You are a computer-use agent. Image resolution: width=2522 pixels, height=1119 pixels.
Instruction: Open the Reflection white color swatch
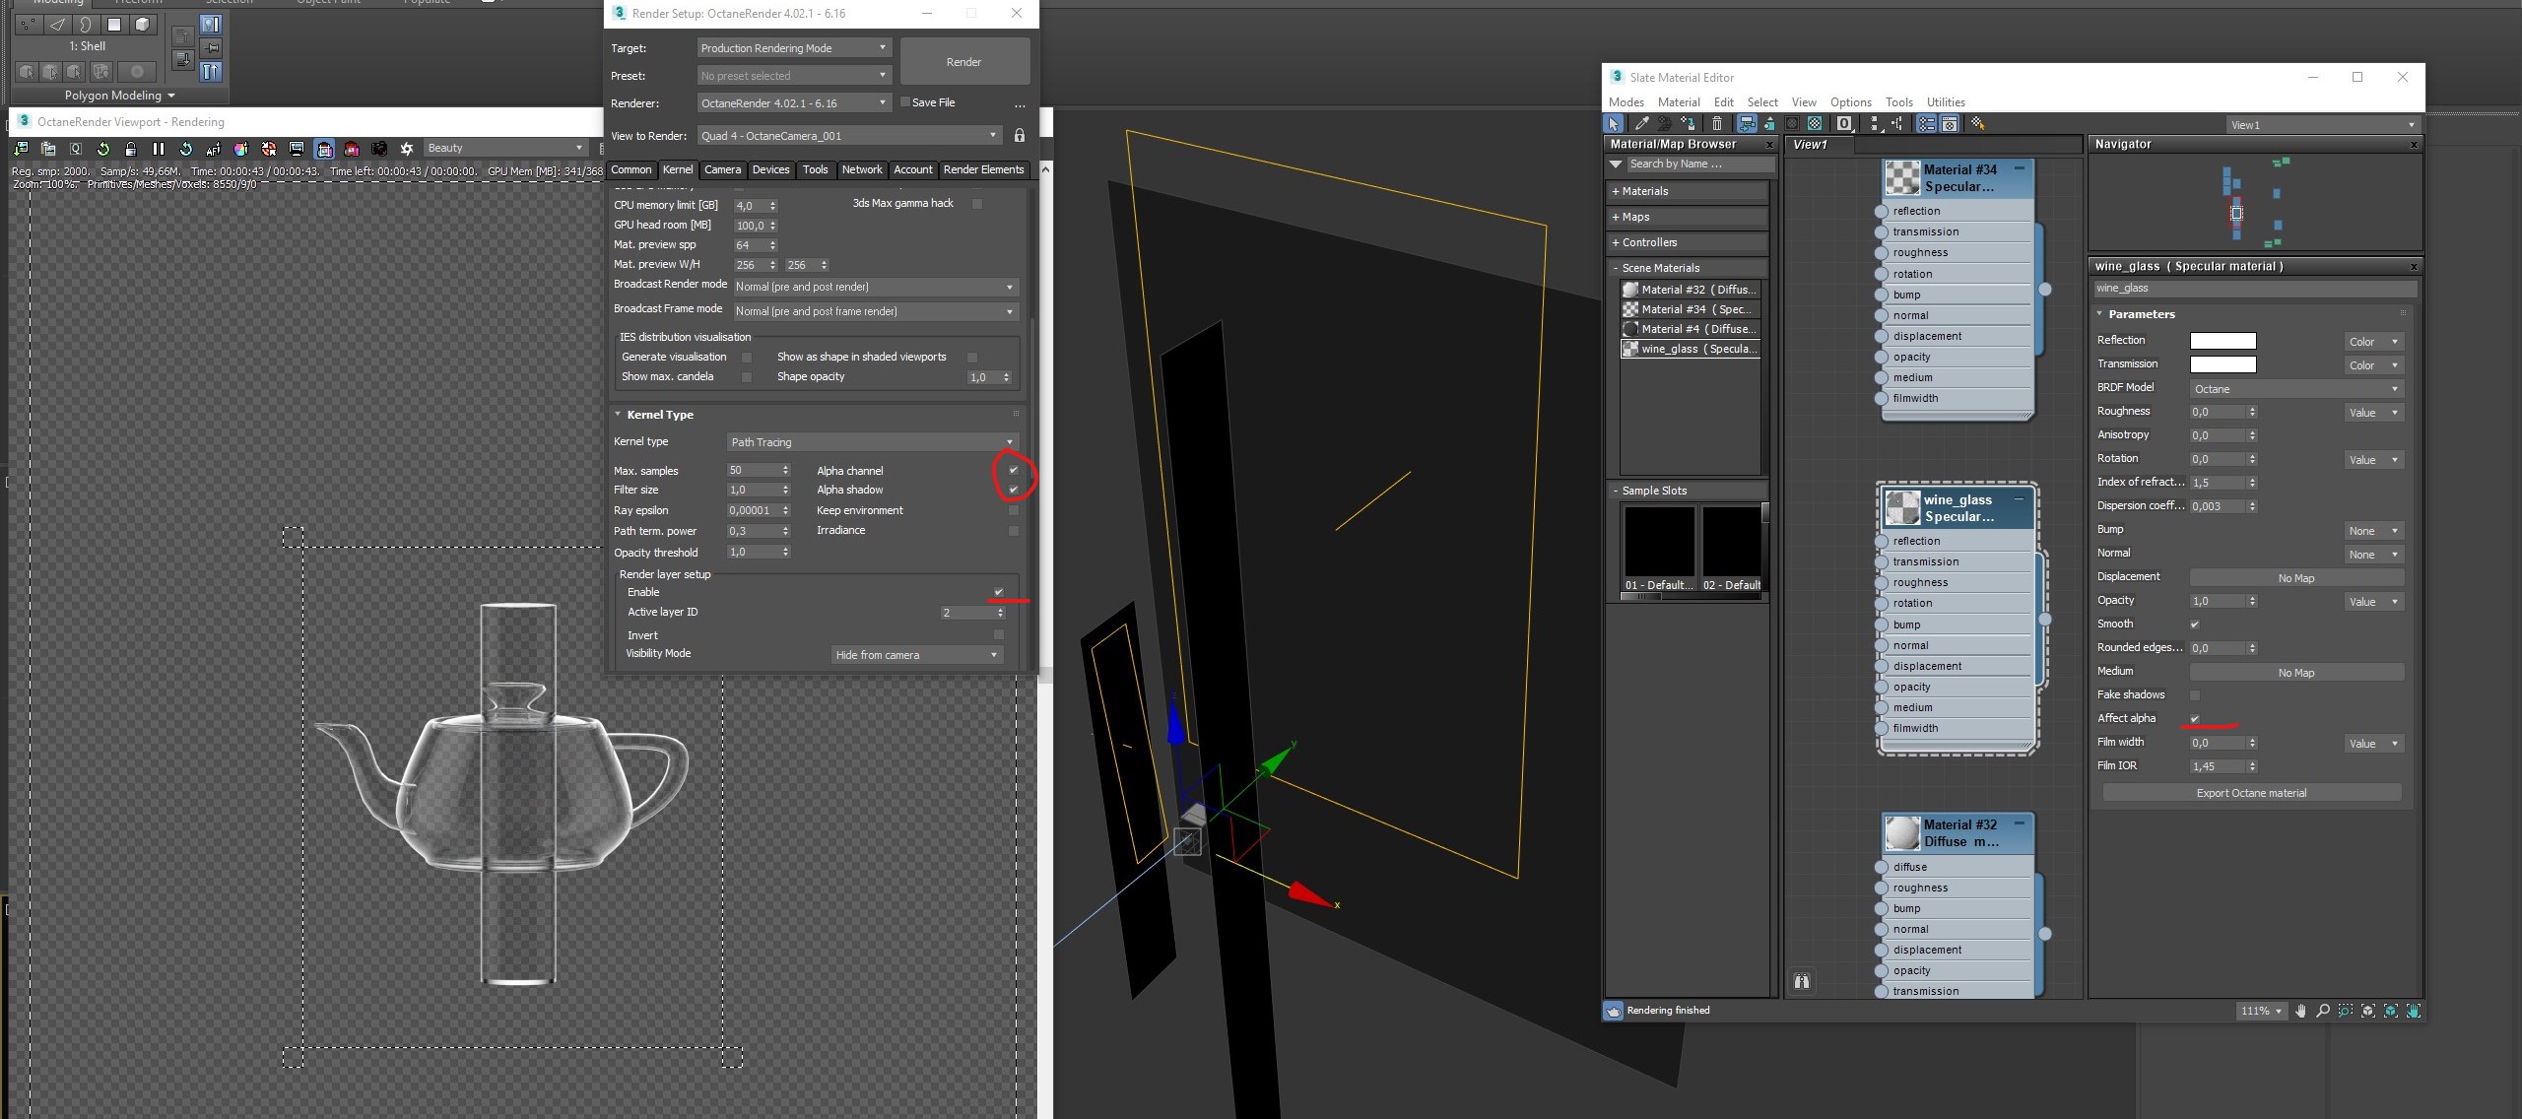point(2222,341)
